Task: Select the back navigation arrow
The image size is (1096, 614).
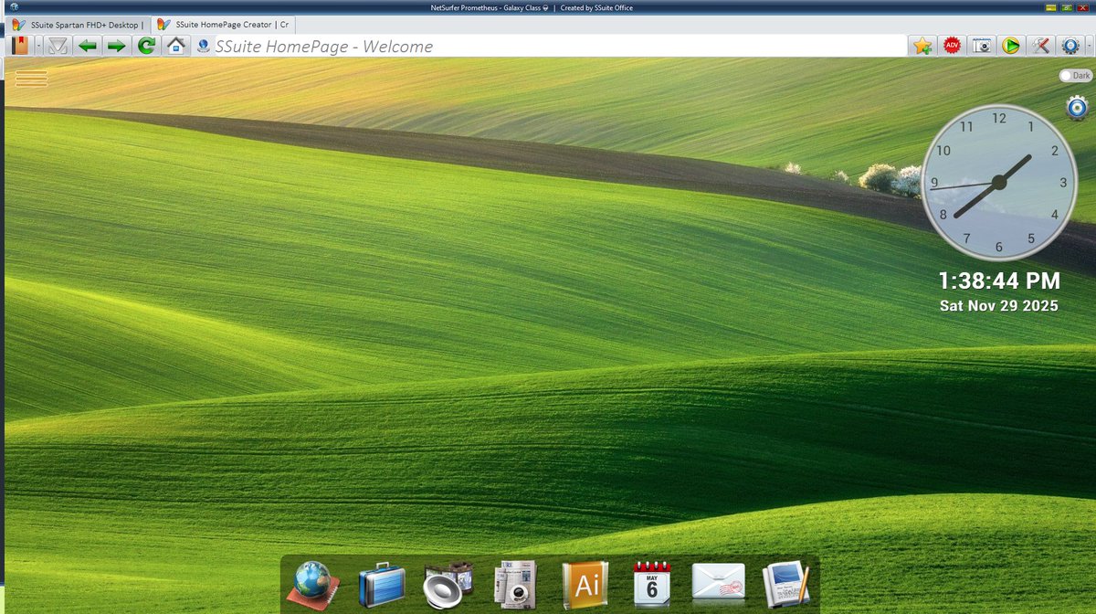Action: click(88, 45)
